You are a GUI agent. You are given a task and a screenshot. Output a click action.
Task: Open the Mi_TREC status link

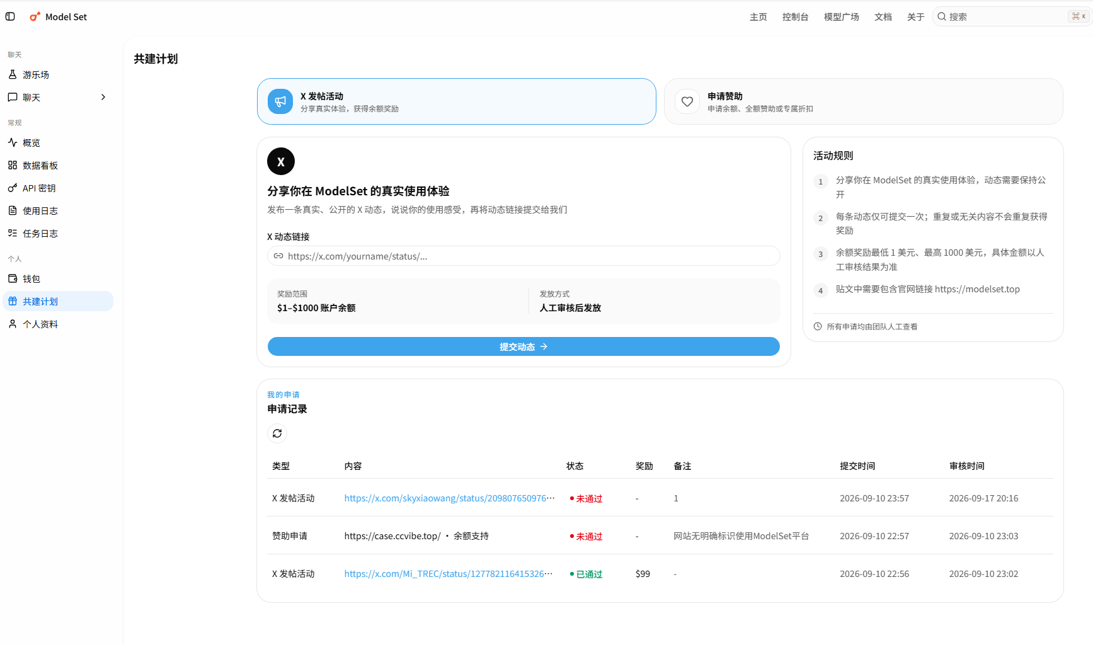pyautogui.click(x=449, y=574)
